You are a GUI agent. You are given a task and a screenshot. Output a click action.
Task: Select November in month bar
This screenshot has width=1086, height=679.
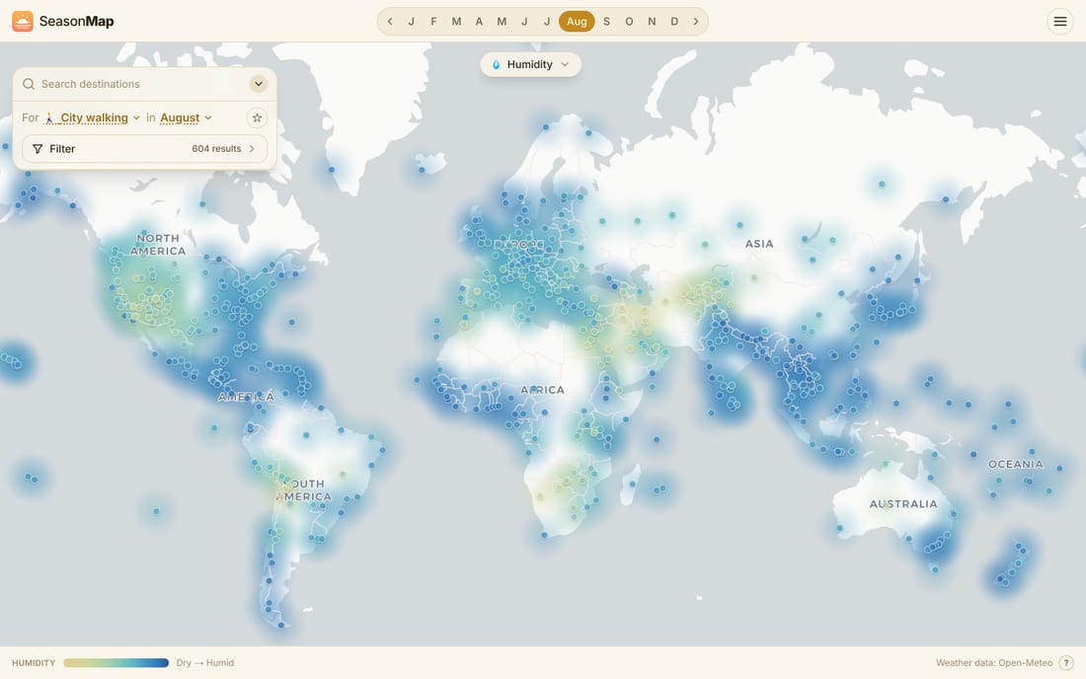[x=652, y=22]
